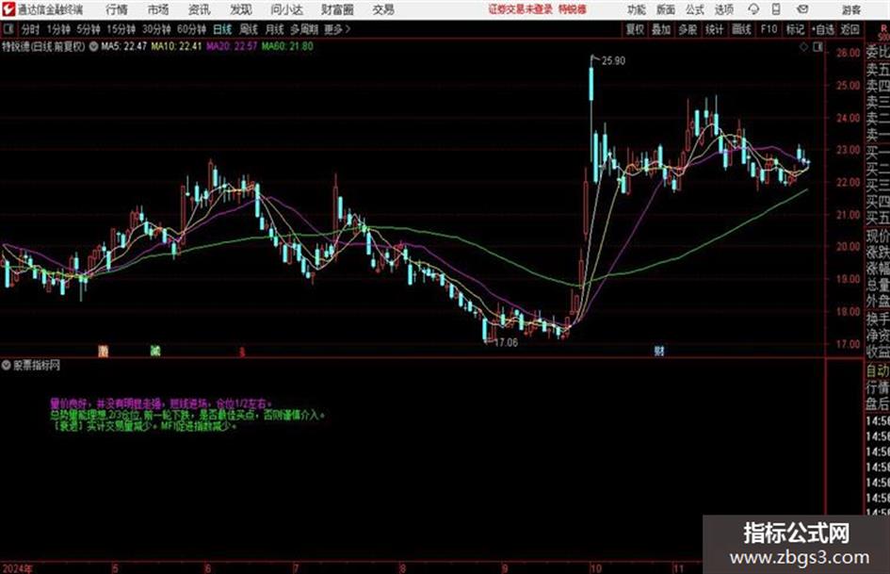
Task: Open the 问小达 menu
Action: [286, 9]
